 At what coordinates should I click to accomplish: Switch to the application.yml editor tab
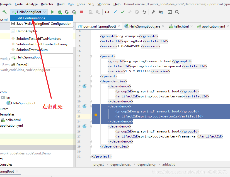pos(213,26)
